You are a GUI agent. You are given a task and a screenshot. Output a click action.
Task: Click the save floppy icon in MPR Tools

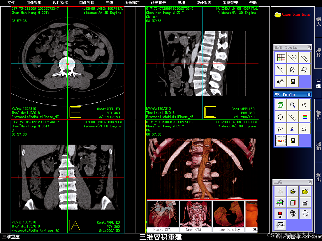pos(293,82)
